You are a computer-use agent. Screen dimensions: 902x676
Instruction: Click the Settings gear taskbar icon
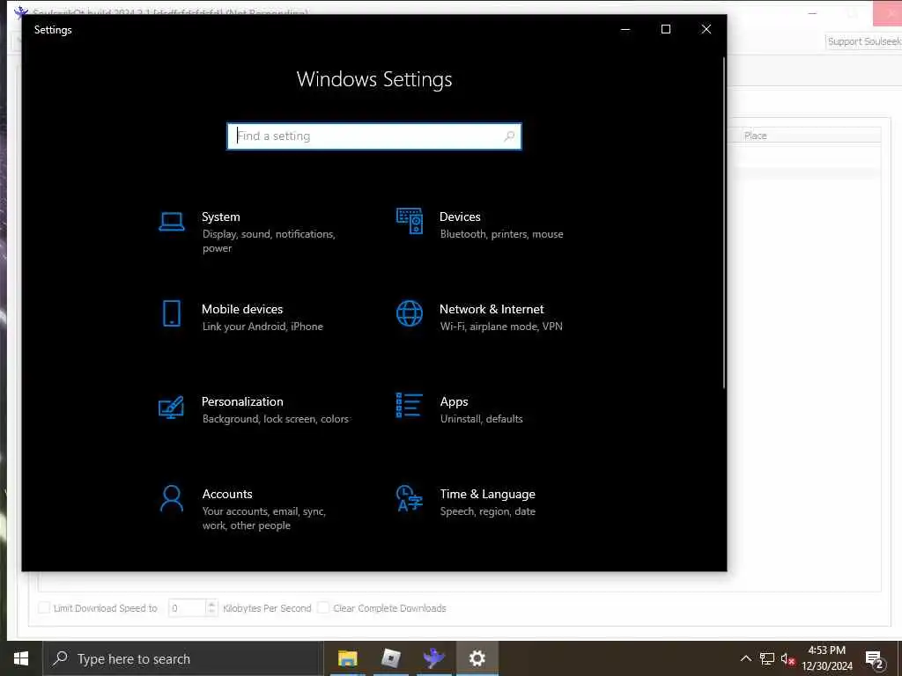coord(477,658)
